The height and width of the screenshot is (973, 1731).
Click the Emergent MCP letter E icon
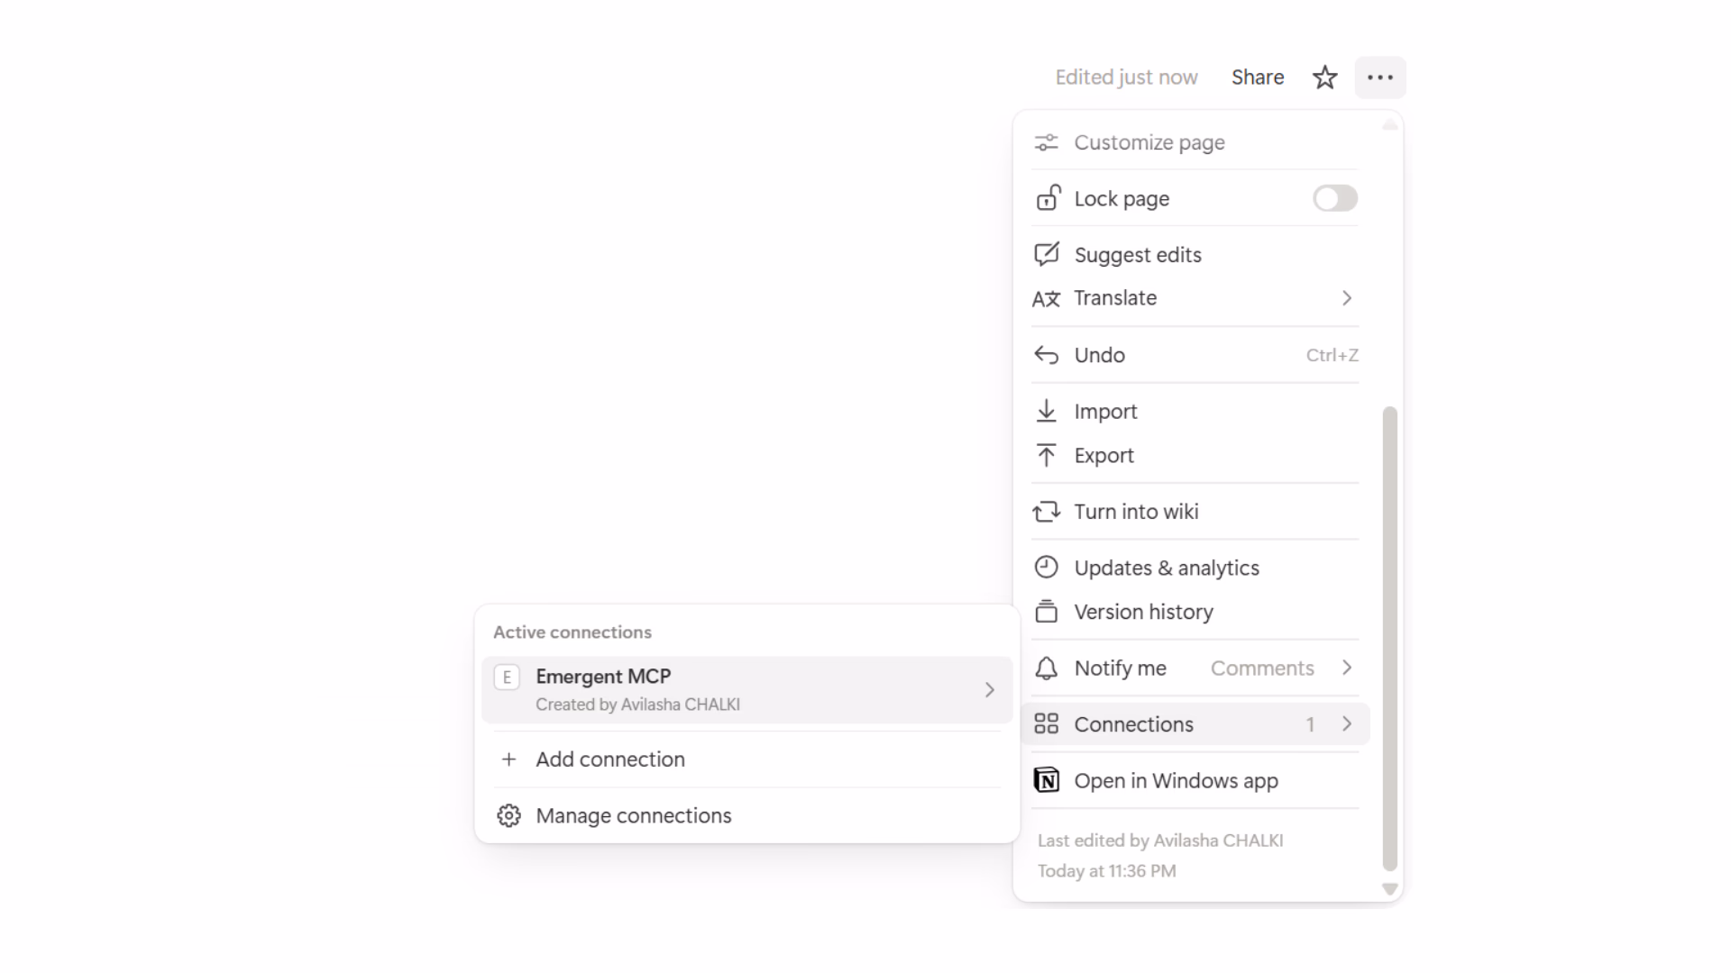(507, 677)
